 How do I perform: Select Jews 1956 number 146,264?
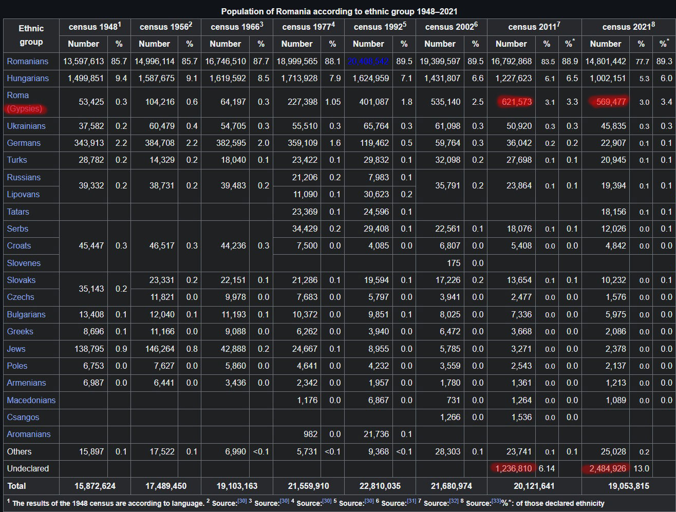coord(160,349)
